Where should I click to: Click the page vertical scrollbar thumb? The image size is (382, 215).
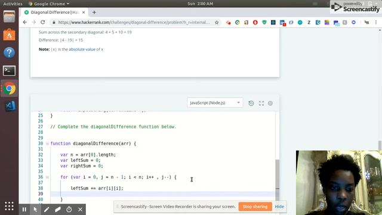click(x=380, y=145)
